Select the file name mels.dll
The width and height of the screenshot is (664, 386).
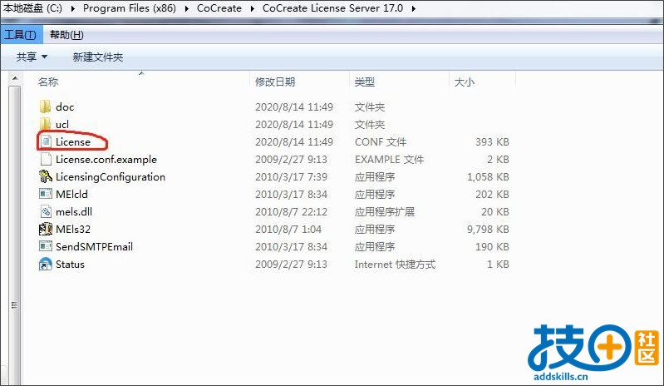coord(74,211)
